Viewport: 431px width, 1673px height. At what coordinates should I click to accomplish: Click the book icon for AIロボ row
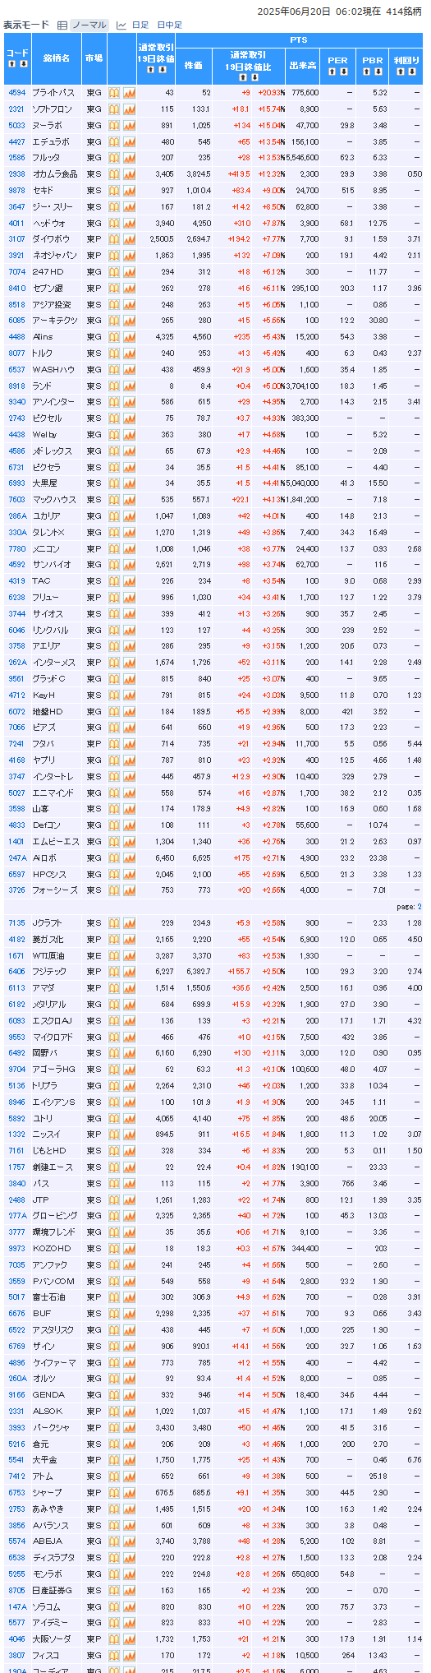pyautogui.click(x=115, y=858)
